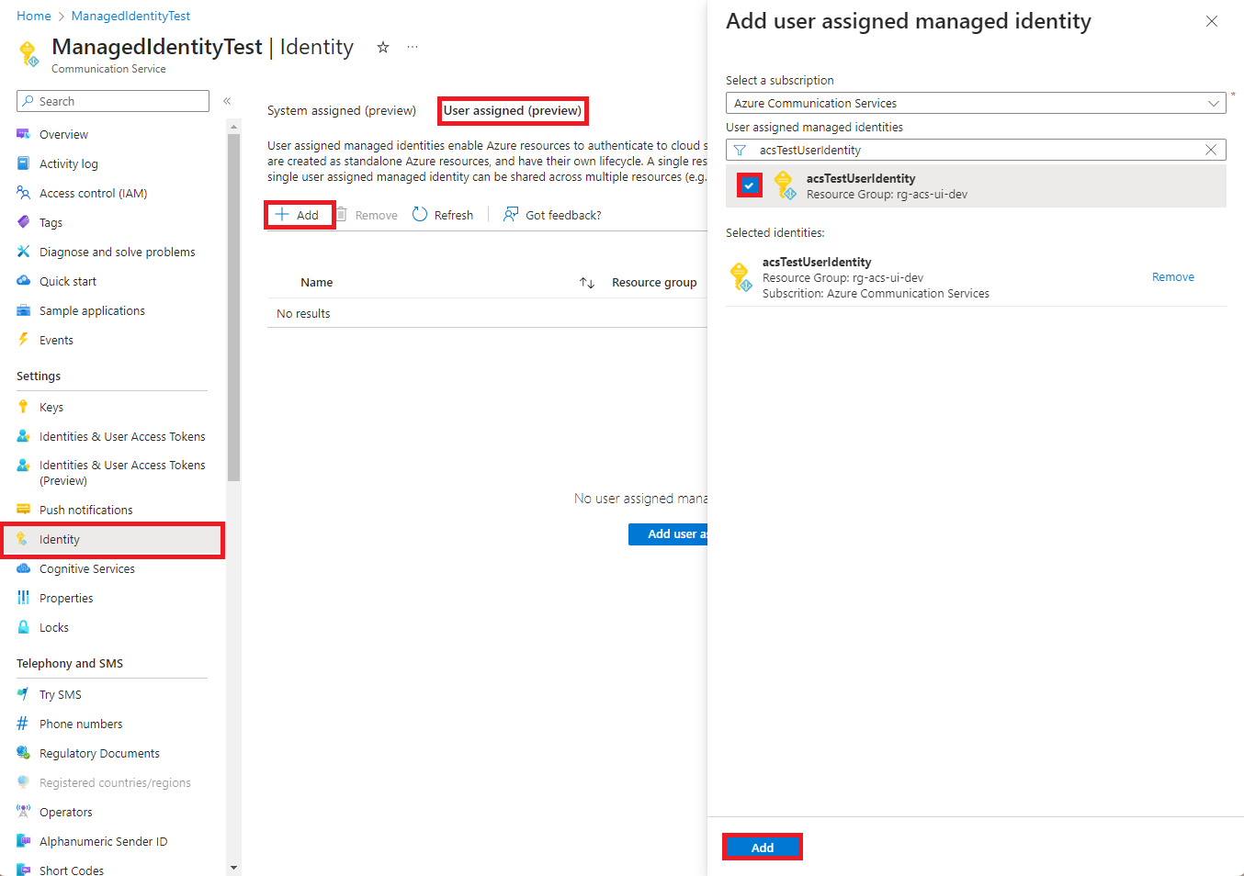The height and width of the screenshot is (876, 1244).
Task: Select the Keys icon under Settings
Action: click(x=24, y=407)
